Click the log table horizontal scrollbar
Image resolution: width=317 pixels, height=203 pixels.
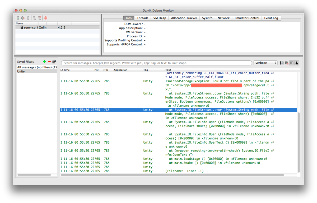[172, 175]
